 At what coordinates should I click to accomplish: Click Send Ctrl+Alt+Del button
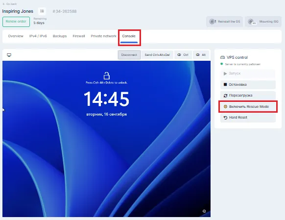(x=157, y=55)
